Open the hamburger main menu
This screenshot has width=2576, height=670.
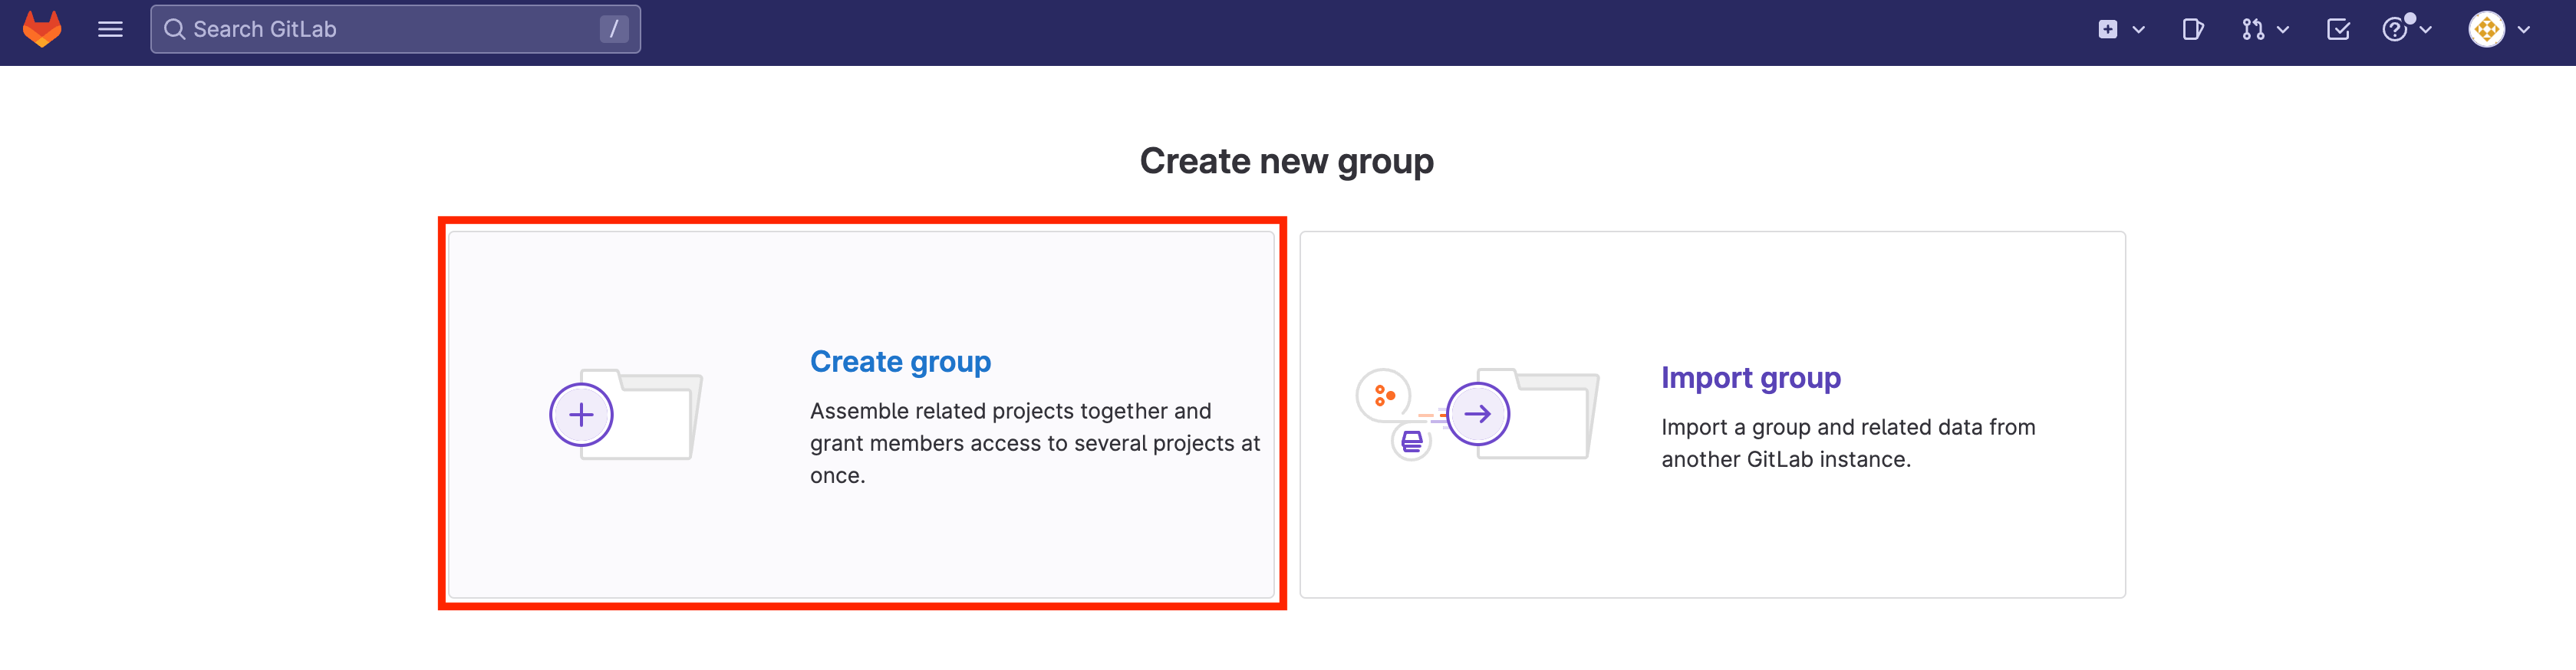(x=110, y=29)
